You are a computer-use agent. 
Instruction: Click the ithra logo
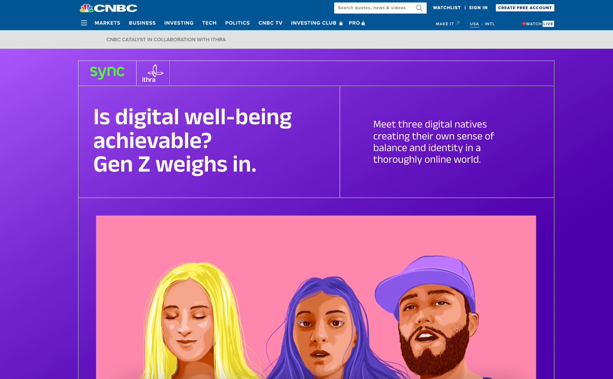pyautogui.click(x=152, y=74)
